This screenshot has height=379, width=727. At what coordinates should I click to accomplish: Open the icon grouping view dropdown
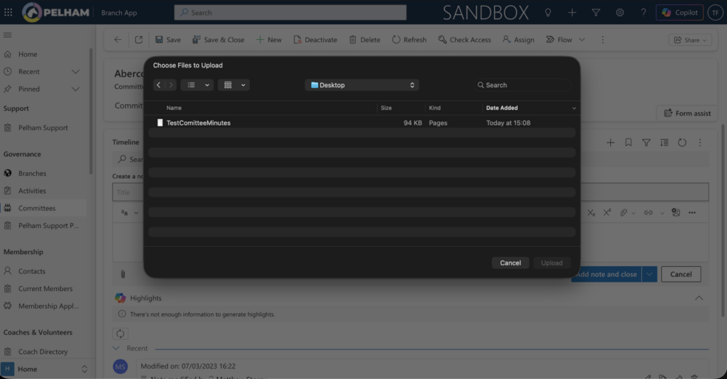[x=234, y=85]
